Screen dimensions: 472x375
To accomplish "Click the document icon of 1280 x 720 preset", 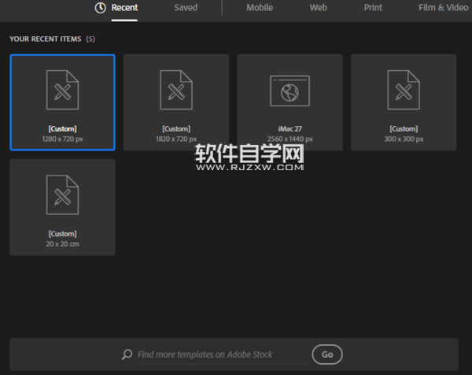I will tap(63, 90).
